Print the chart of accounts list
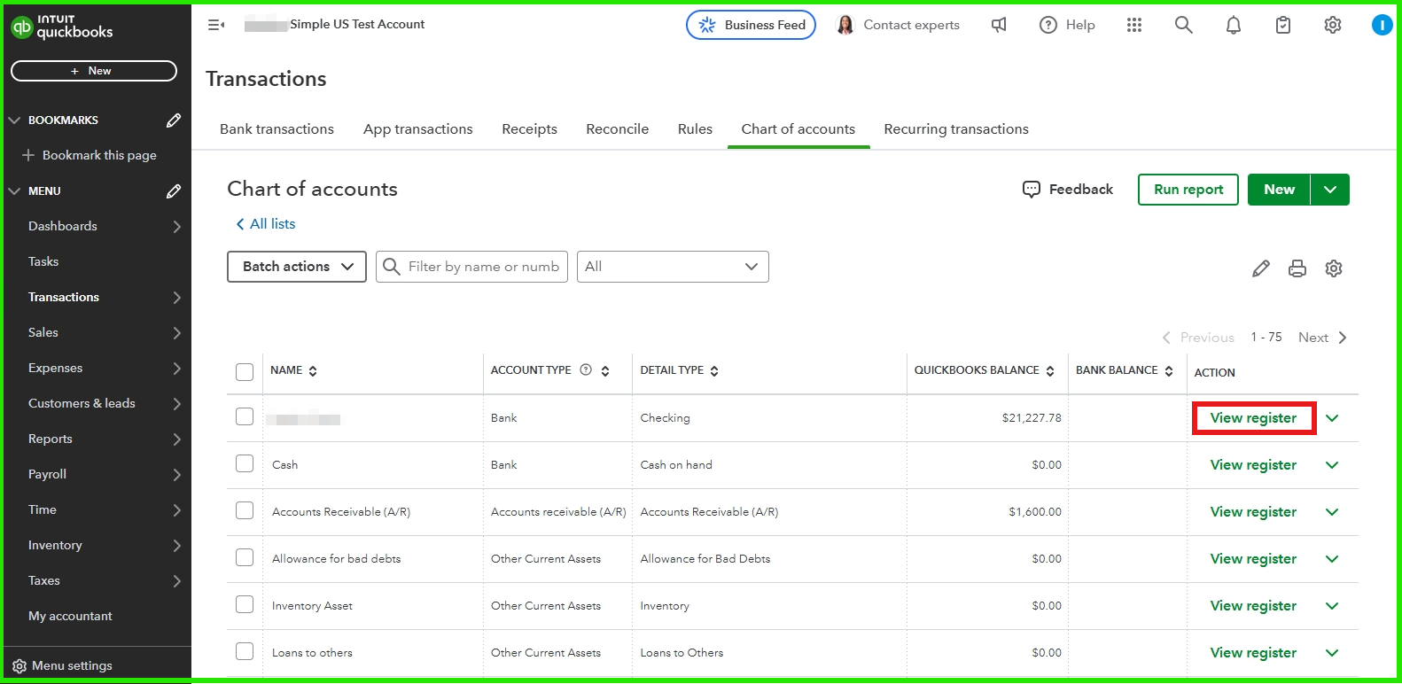Image resolution: width=1402 pixels, height=684 pixels. (x=1297, y=268)
